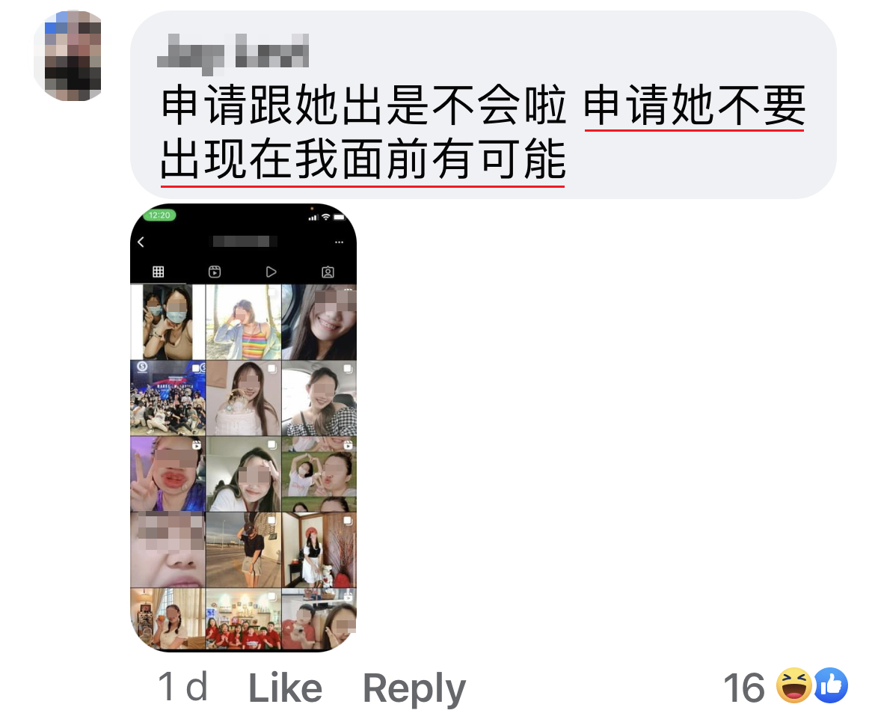The height and width of the screenshot is (722, 875).
Task: Tap the three-dot more options icon
Action: 339,242
